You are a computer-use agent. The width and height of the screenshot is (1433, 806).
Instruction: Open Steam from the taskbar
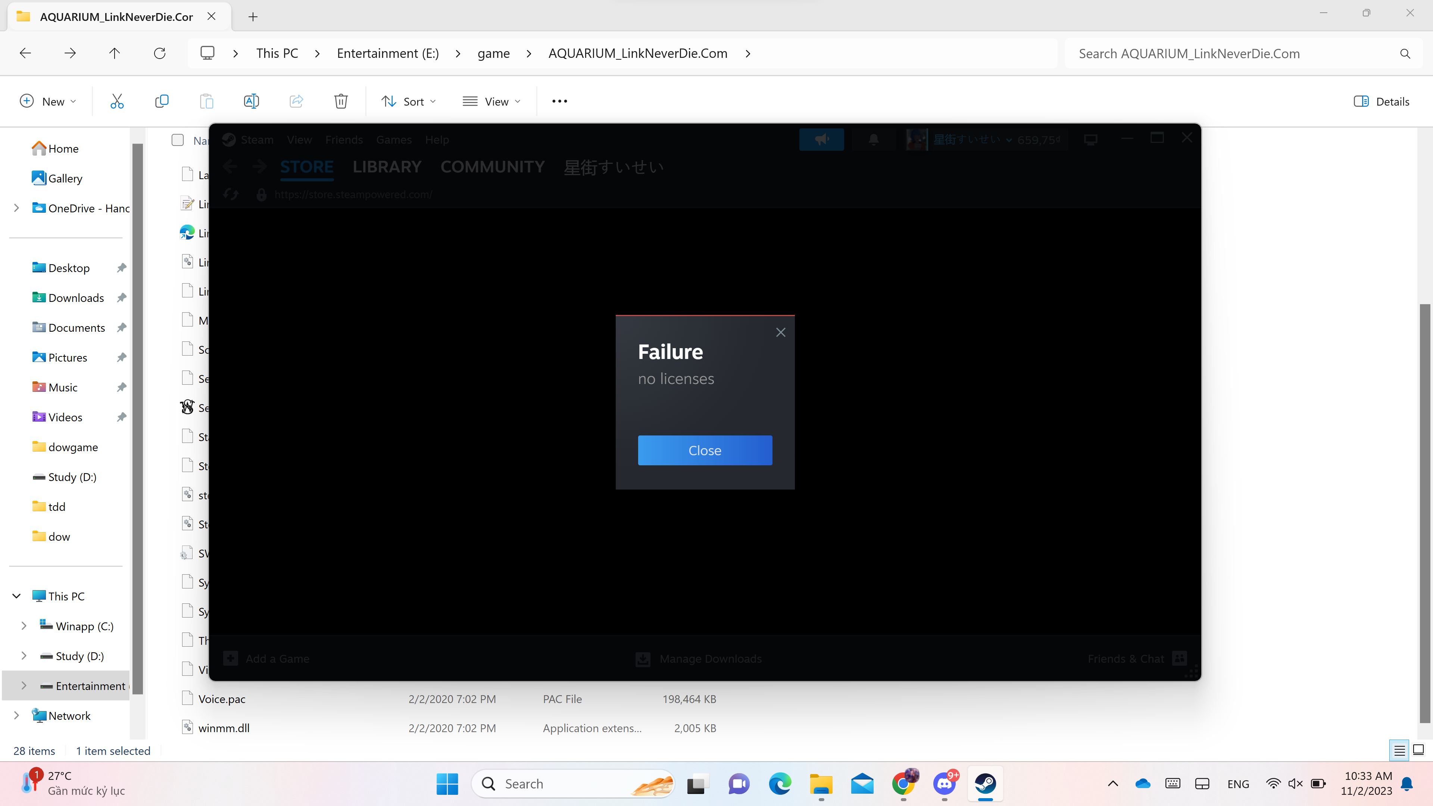(985, 784)
